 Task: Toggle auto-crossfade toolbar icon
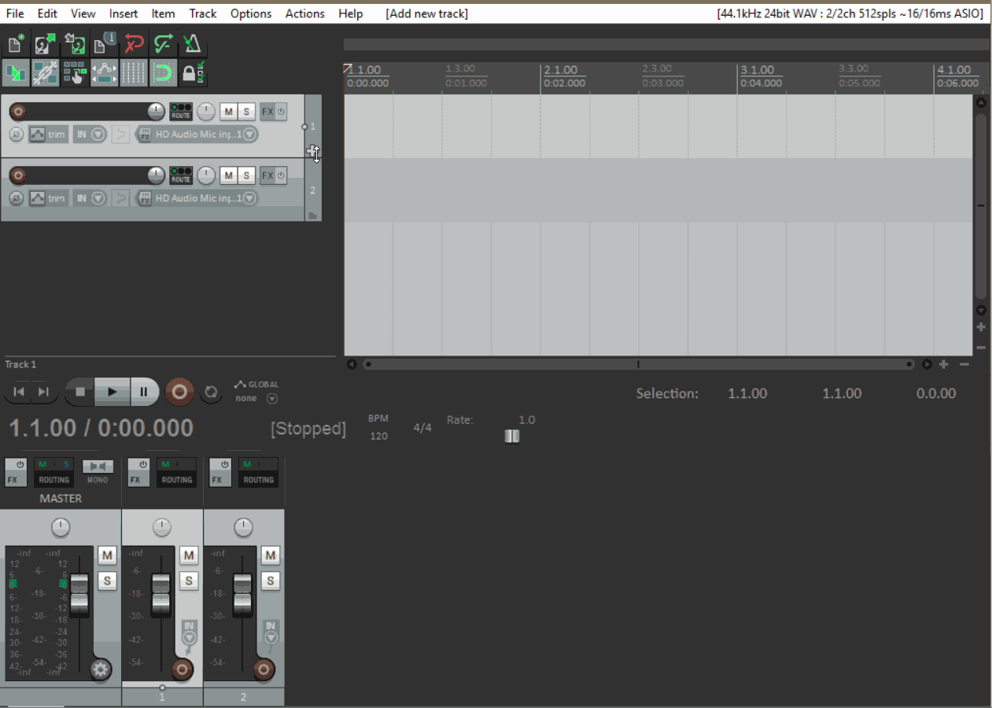point(15,73)
